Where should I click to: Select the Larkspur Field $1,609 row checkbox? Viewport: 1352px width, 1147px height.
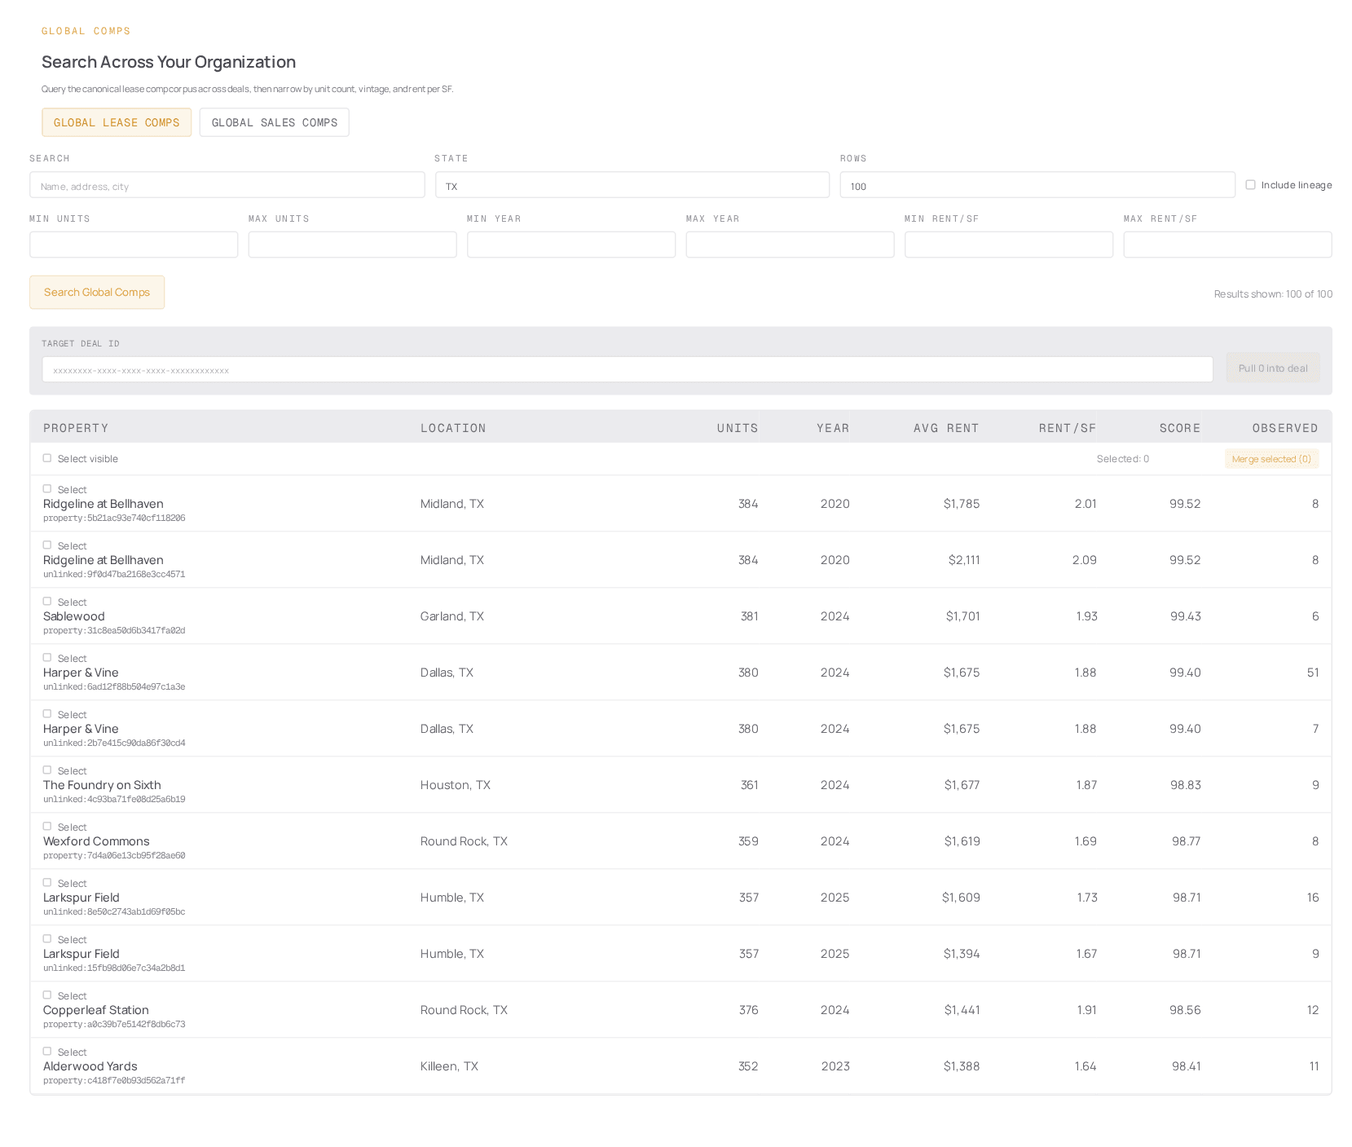pyautogui.click(x=47, y=883)
